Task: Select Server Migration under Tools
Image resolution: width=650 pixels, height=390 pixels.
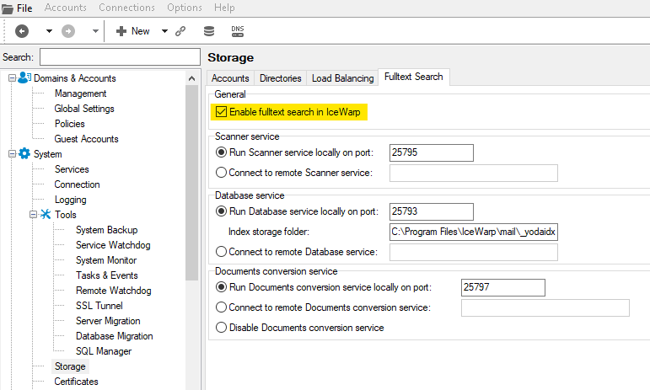Action: [108, 321]
